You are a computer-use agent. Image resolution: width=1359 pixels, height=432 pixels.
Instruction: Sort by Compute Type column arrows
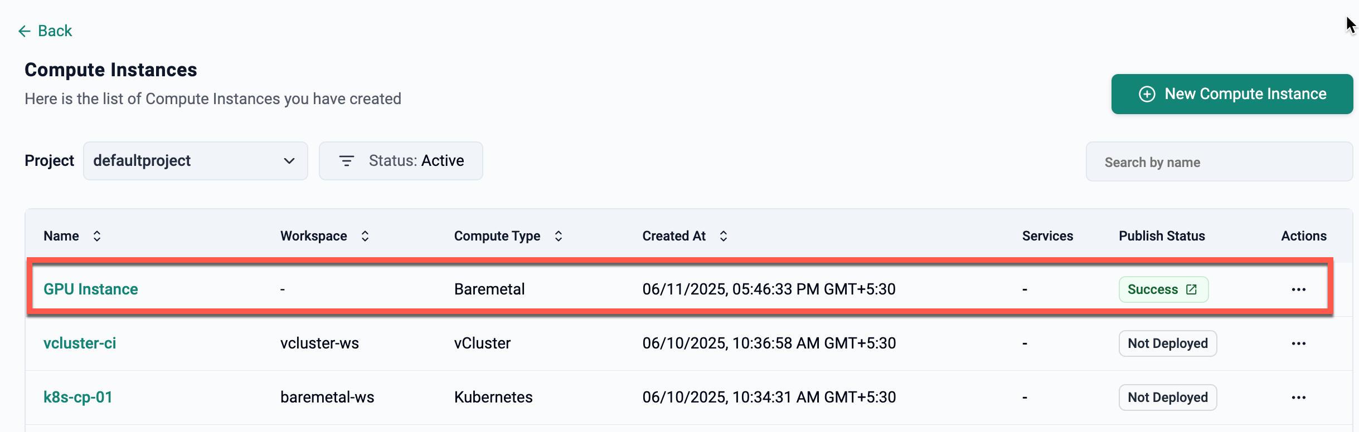559,236
